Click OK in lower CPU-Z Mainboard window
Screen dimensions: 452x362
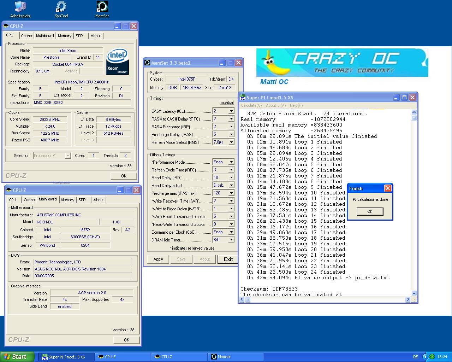[x=126, y=340]
